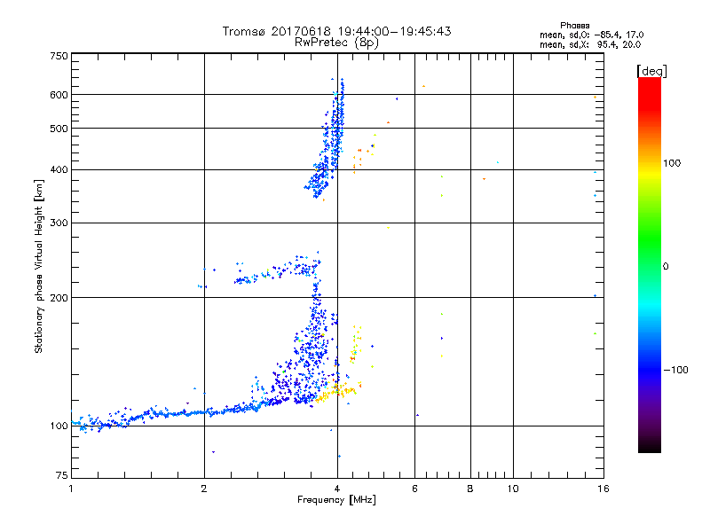This screenshot has width=710, height=532.
Task: Click the '4' tick label on the frequency axis
Action: (337, 489)
